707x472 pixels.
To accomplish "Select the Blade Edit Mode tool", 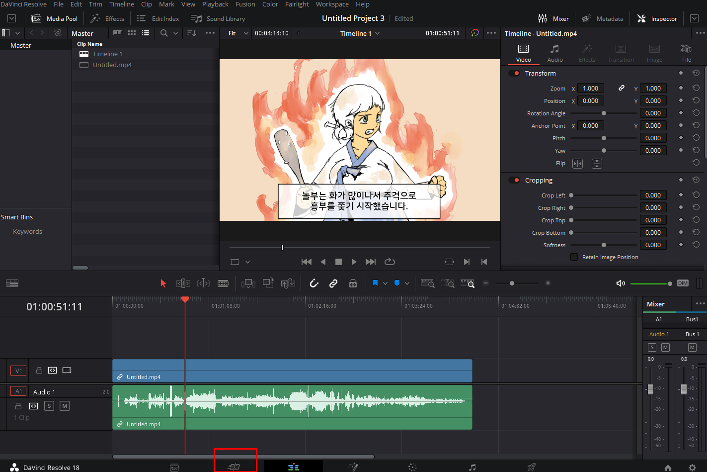I will point(223,283).
